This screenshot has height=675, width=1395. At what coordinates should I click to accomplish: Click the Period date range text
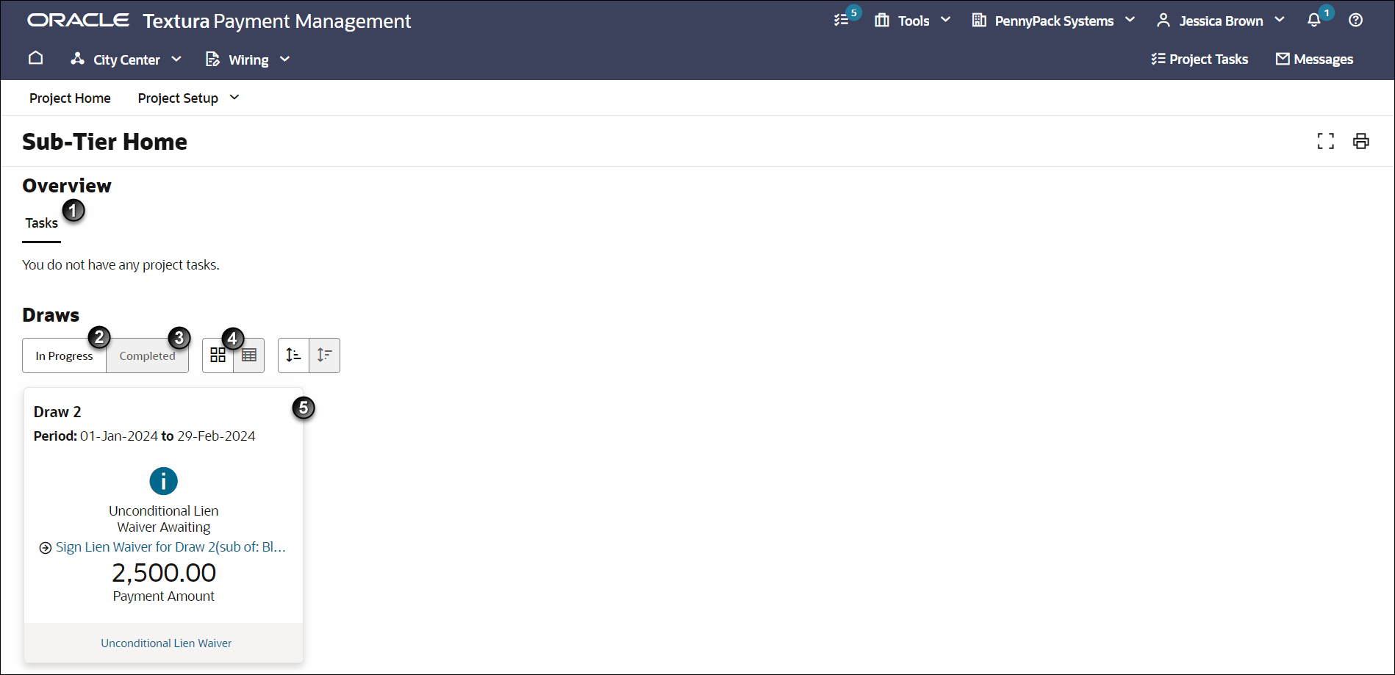[x=144, y=436]
